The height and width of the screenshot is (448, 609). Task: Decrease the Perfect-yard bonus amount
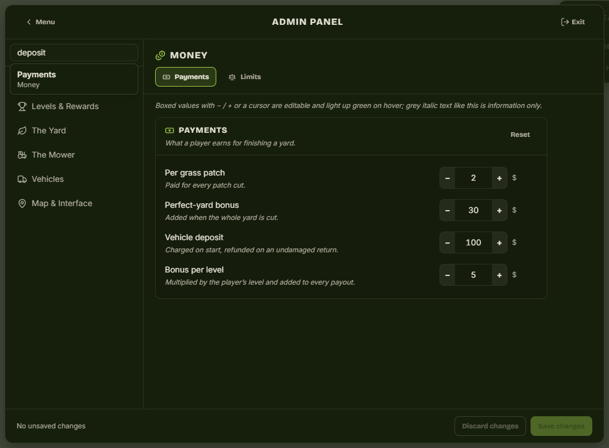pyautogui.click(x=448, y=210)
